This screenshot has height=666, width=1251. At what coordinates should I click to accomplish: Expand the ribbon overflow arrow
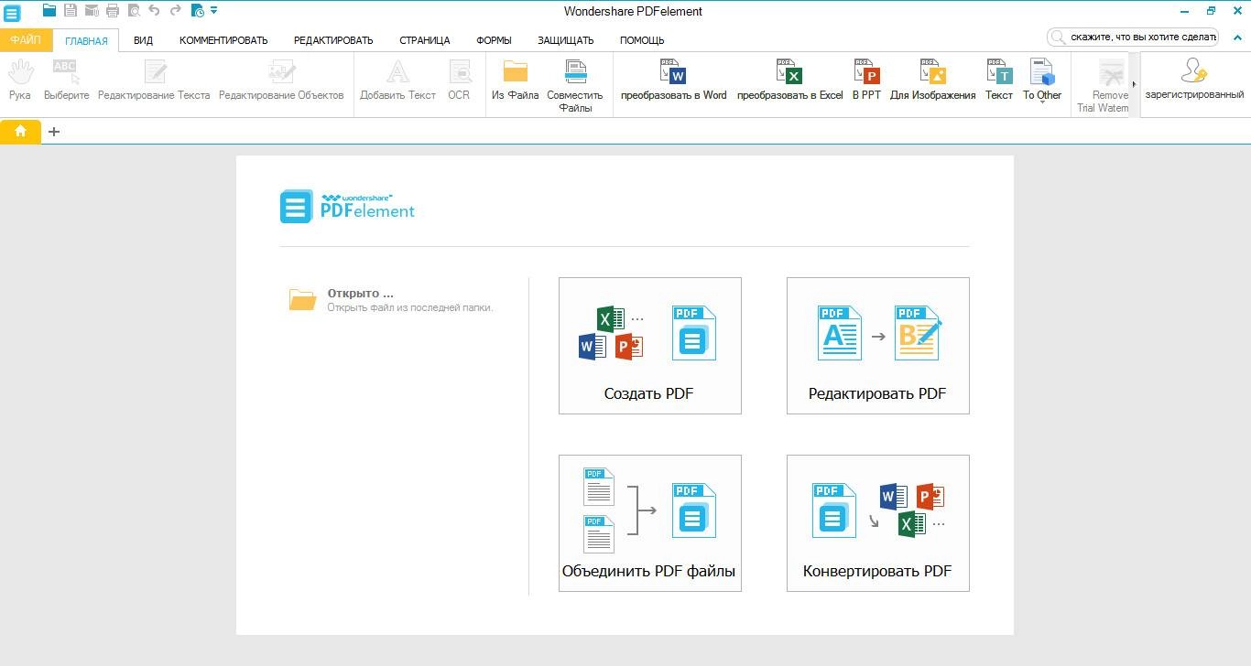pyautogui.click(x=1134, y=85)
